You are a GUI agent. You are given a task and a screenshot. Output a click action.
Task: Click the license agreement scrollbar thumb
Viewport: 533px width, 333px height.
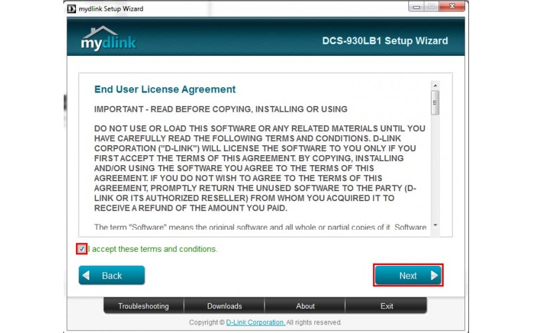(435, 103)
